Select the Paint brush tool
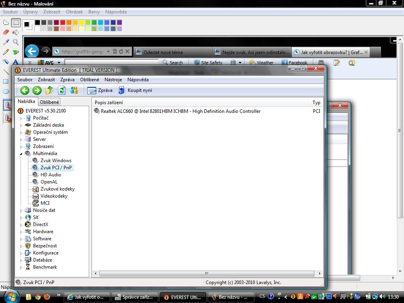404x303 pixels. (16, 52)
